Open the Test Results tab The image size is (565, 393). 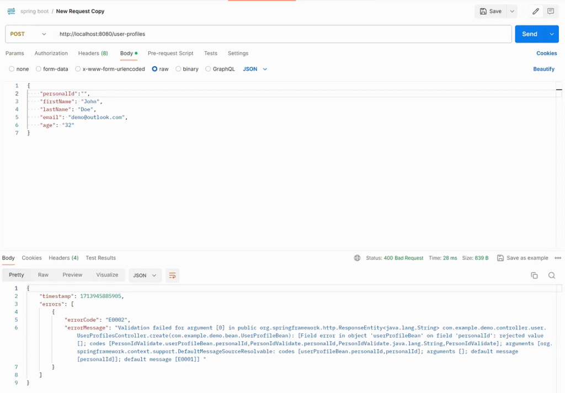(x=100, y=258)
